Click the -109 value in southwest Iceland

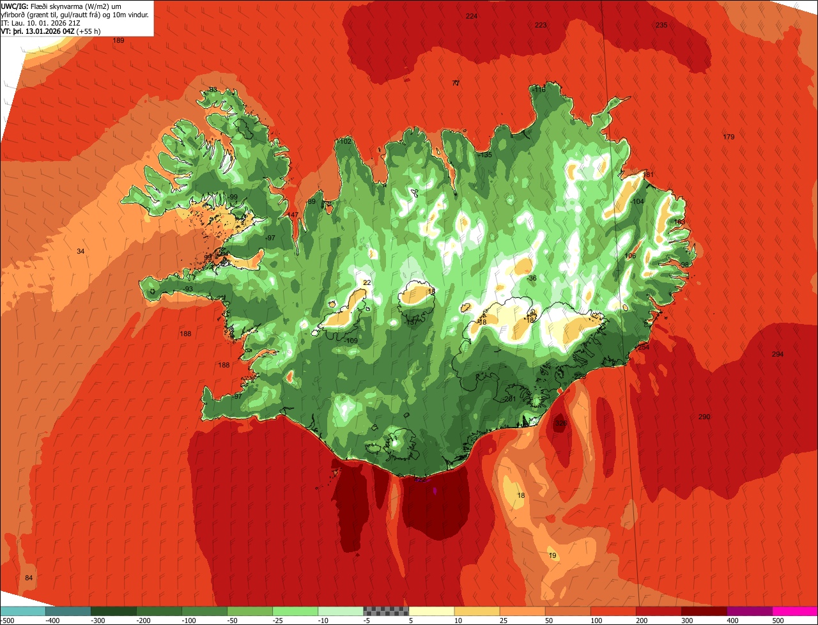tap(351, 341)
